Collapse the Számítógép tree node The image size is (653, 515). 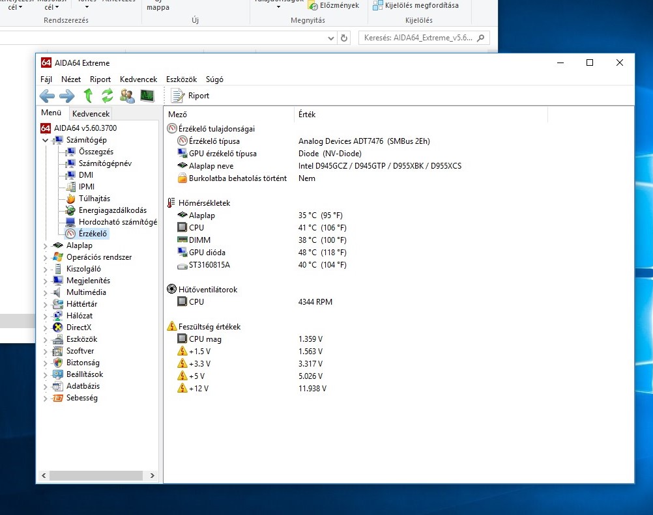(x=46, y=140)
